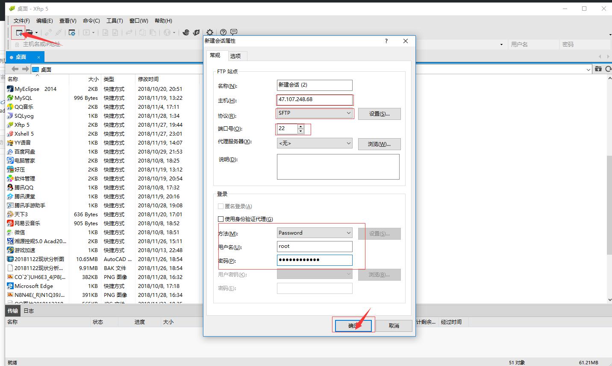Screen dimensions: 612x366
Task: Open the toolbar overflow arrow at far right
Action: click(x=609, y=34)
